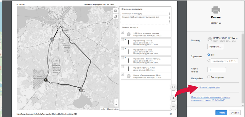Click the 'Изменить...' printer button

click(x=215, y=47)
